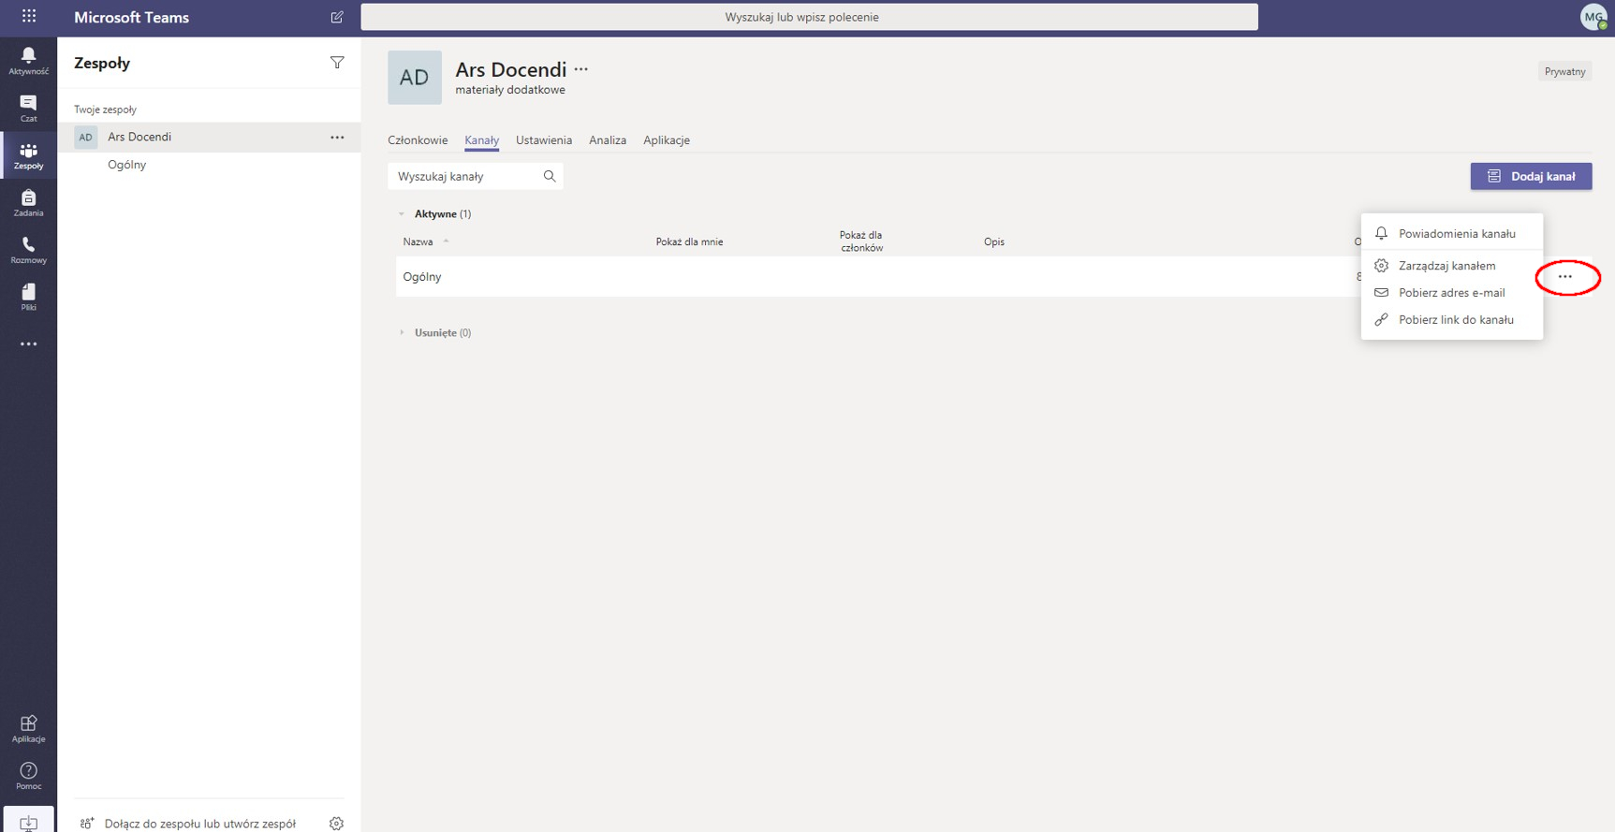Start a new chat with compose icon
1615x832 pixels.
tap(337, 17)
